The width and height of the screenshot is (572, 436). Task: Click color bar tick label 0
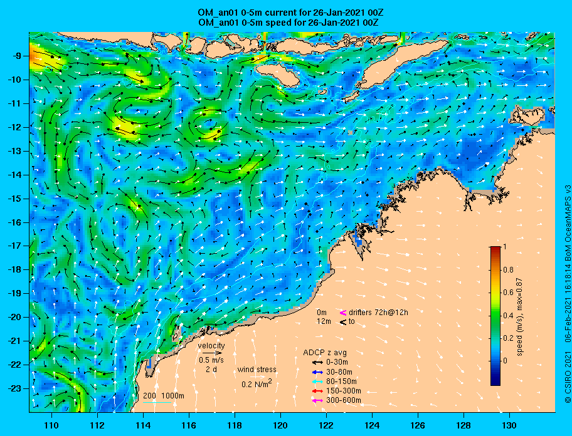coord(506,361)
